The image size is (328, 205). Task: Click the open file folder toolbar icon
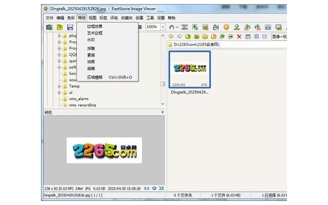(59, 27)
